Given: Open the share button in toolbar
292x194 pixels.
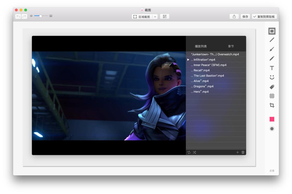Looking at the screenshot, I should pyautogui.click(x=234, y=17).
